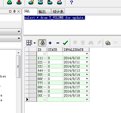Click the current row black arrow indicator
This screenshot has width=121, height=113.
(x=27, y=99)
